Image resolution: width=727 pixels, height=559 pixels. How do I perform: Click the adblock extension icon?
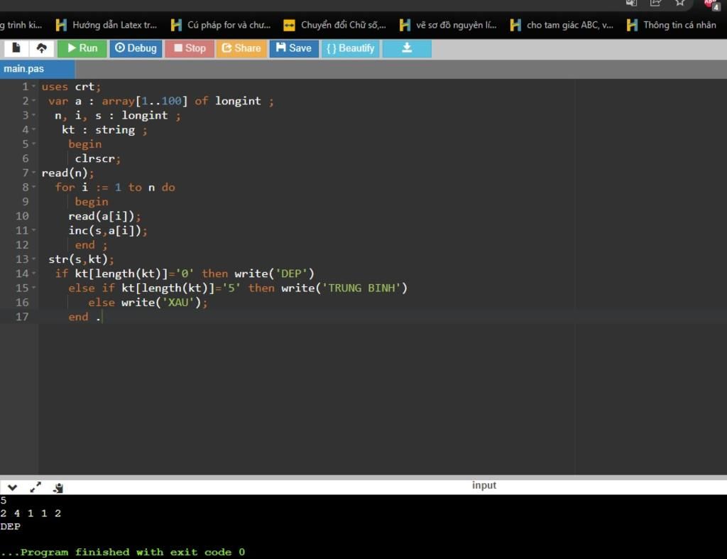coord(711,4)
